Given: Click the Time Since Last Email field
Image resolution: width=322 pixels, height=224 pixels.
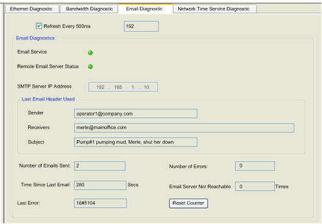Looking at the screenshot, I should click(100, 185).
